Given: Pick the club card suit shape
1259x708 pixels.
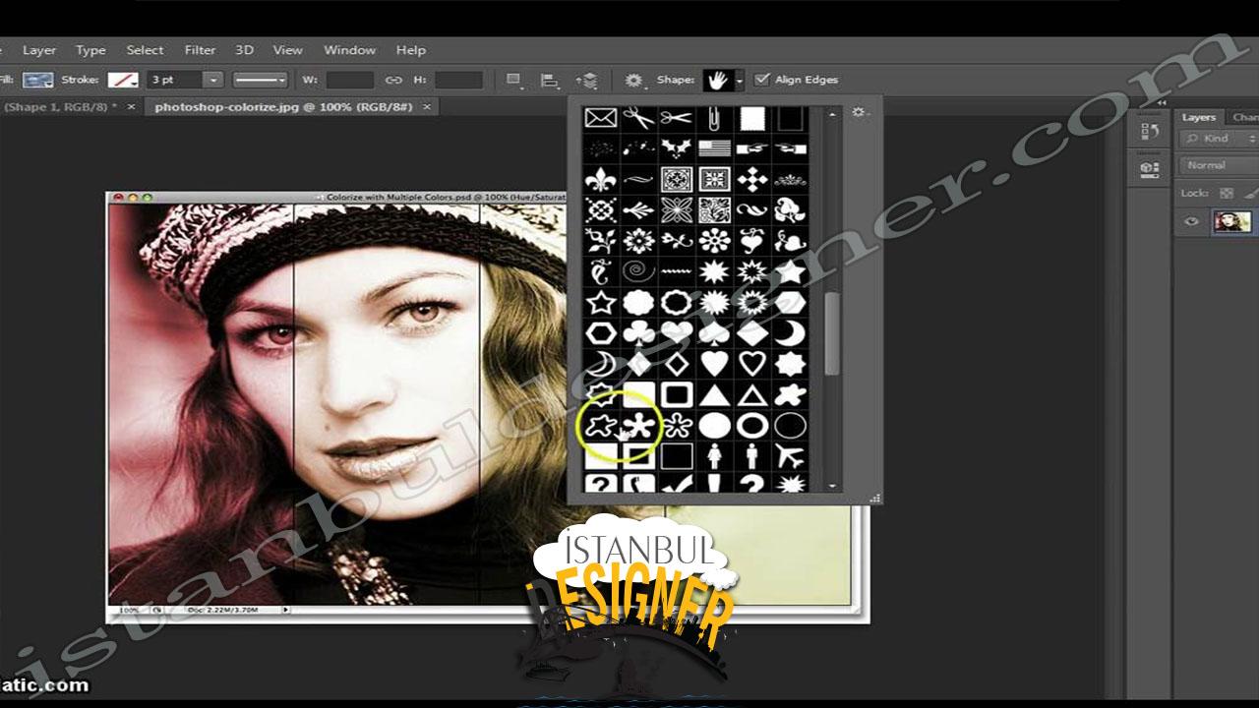Looking at the screenshot, I should (638, 333).
